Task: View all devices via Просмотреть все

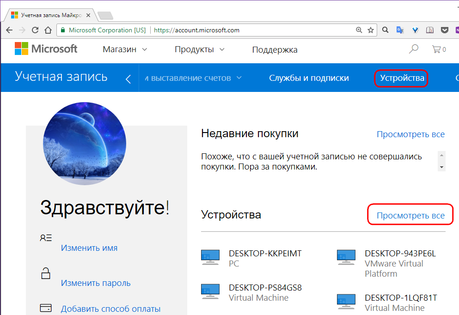Action: pos(410,216)
